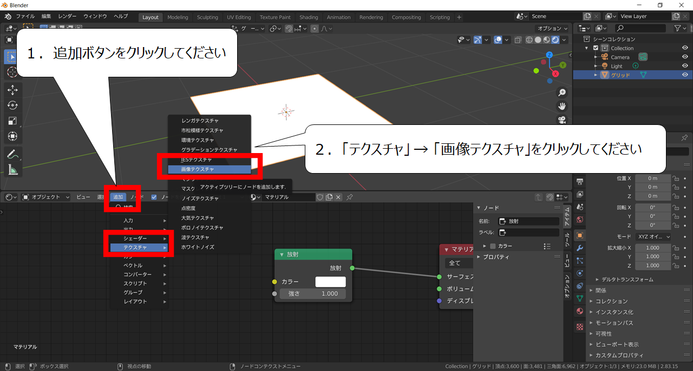The height and width of the screenshot is (371, 693).
Task: Open シェーダー submenu in Add menu
Action: pyautogui.click(x=139, y=239)
